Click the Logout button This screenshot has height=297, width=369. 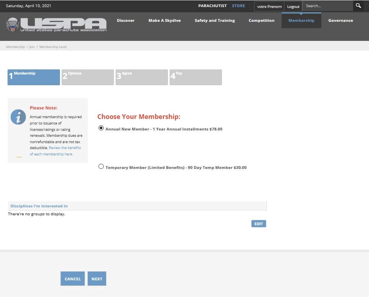(x=293, y=7)
